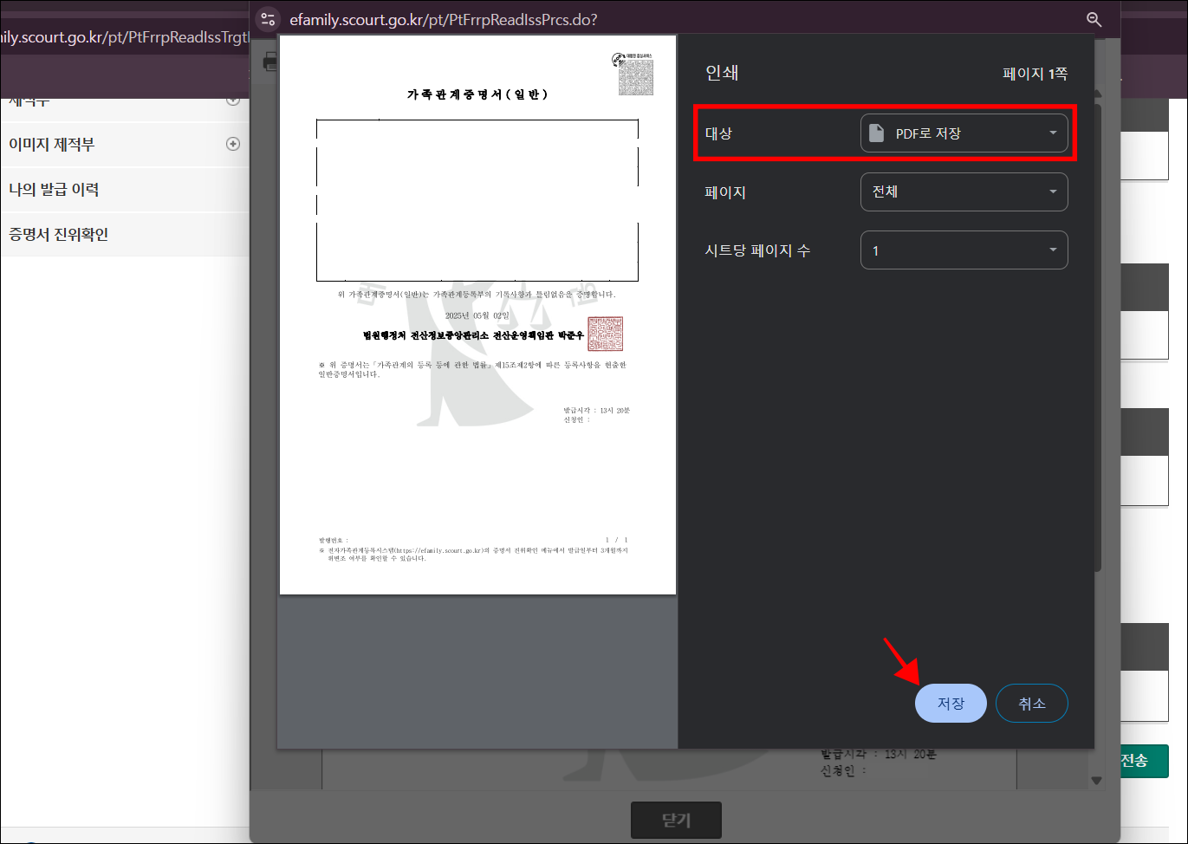Click the printer icon above the document preview
The width and height of the screenshot is (1188, 844).
coord(271,62)
